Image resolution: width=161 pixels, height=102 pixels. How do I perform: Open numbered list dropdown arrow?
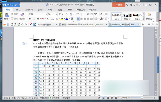85,14
